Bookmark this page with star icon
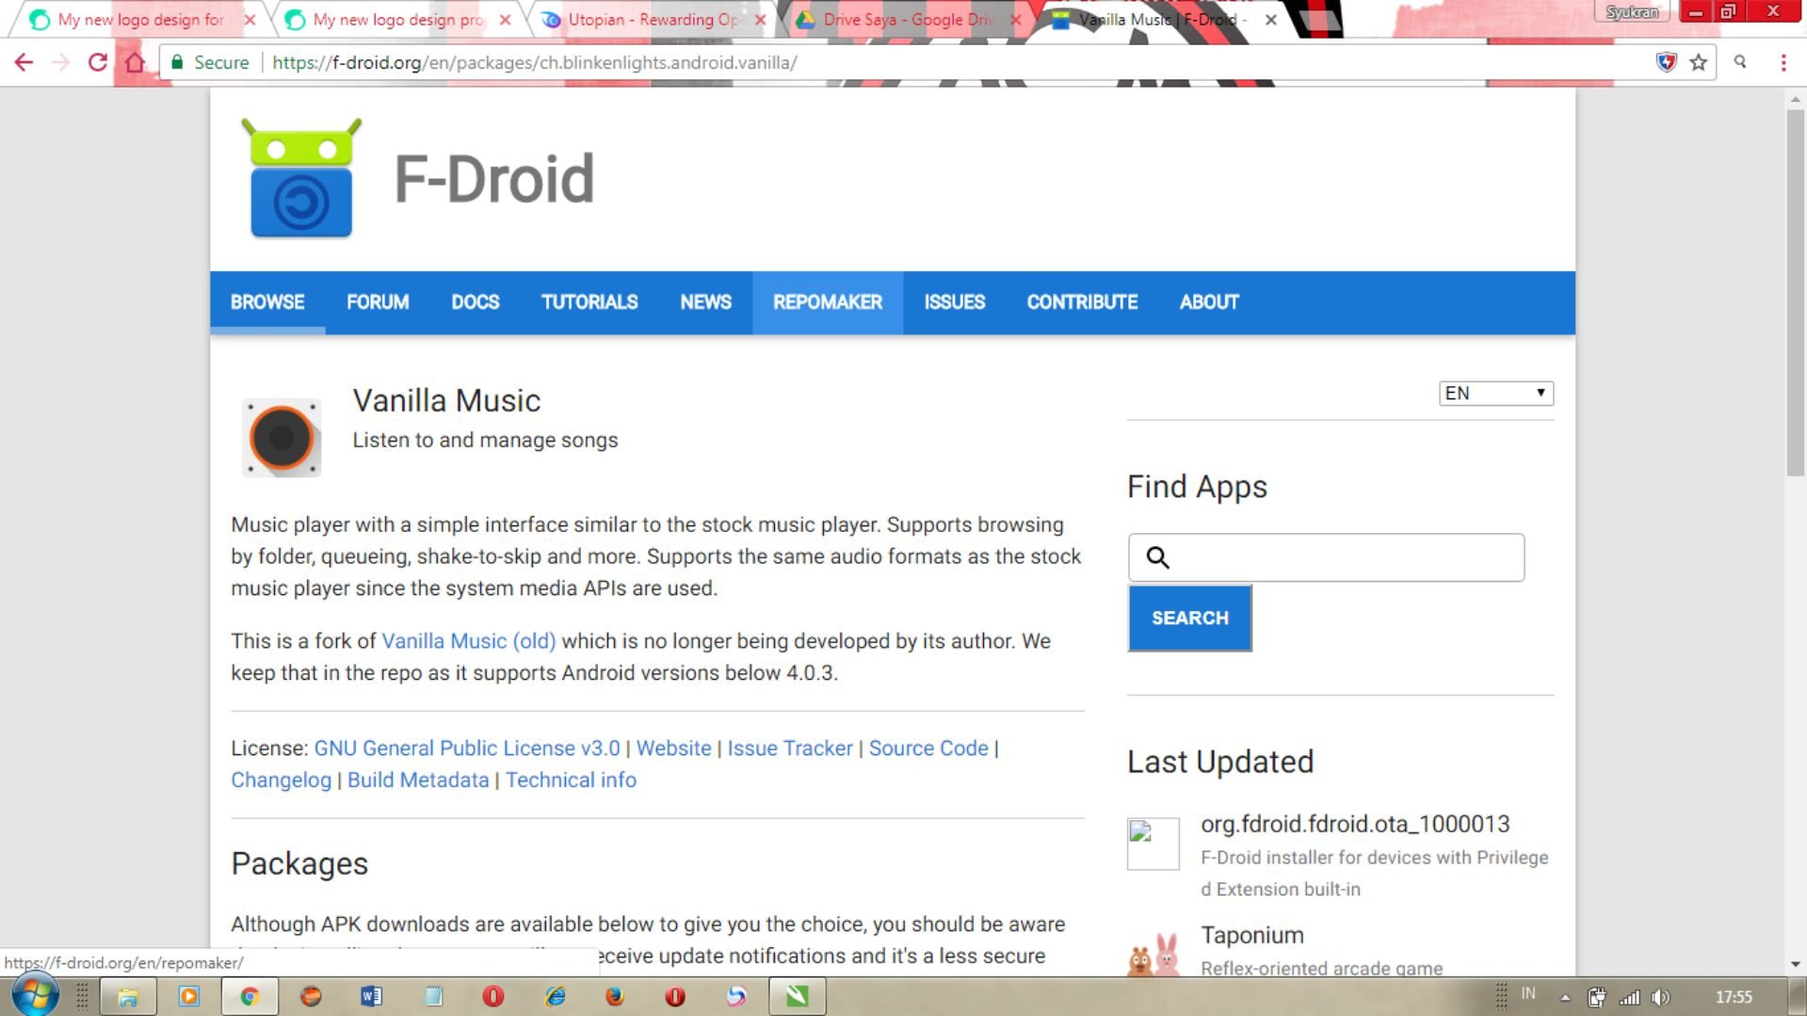The width and height of the screenshot is (1807, 1016). pyautogui.click(x=1699, y=62)
